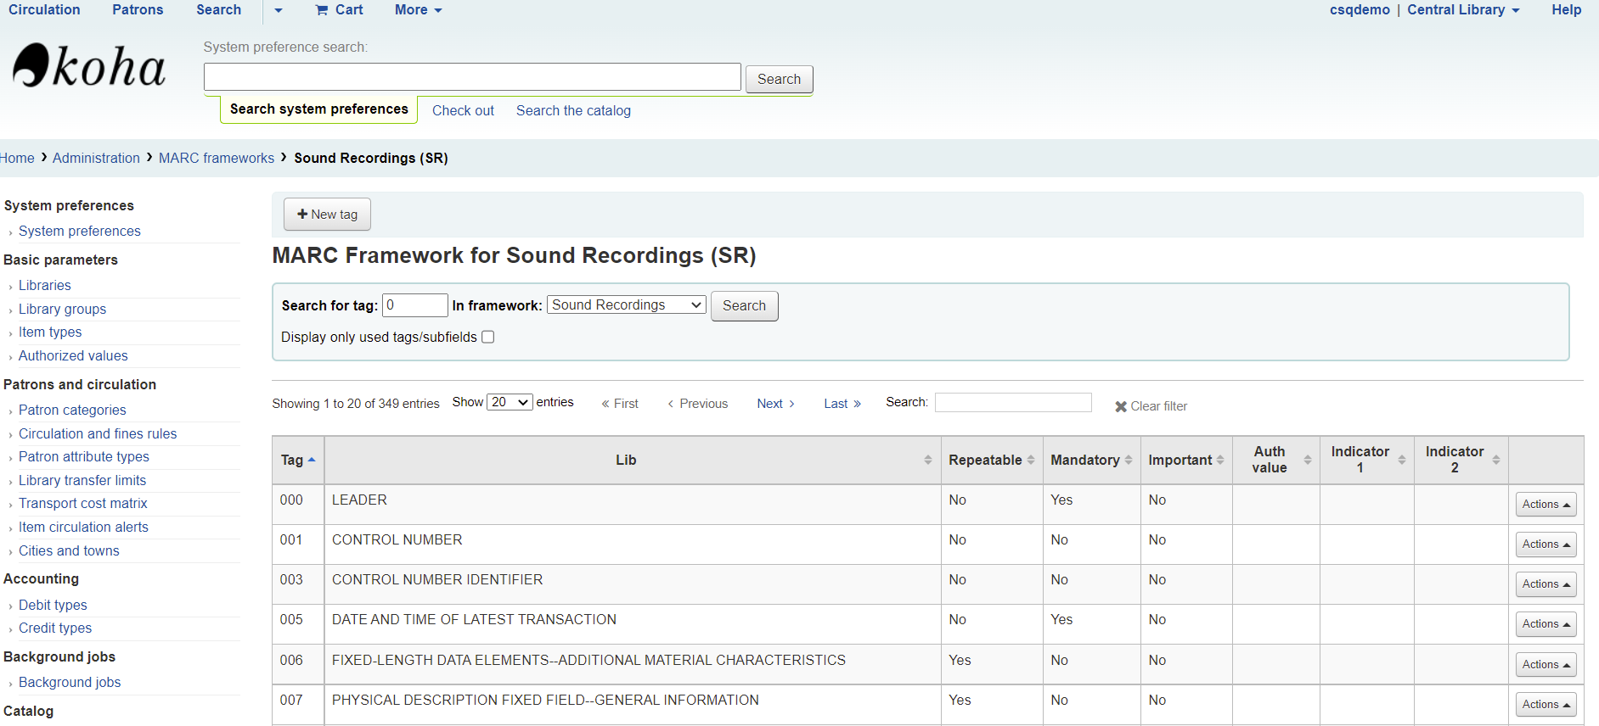Sort by Mandatory column
Viewport: 1599px width, 726px height.
click(x=1091, y=460)
